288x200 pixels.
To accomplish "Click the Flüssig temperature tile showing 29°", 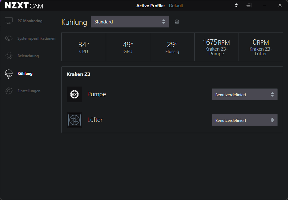I will coord(172,47).
